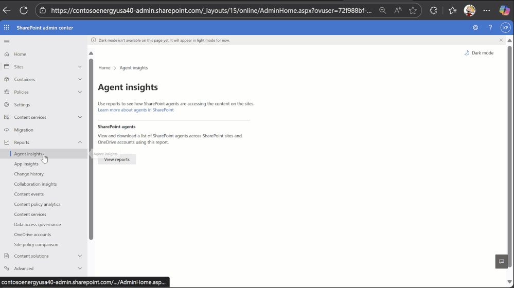Click the Policies sliders icon
The image size is (514, 288).
[x=7, y=92]
